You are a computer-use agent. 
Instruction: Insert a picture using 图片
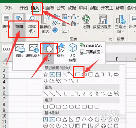20,51
